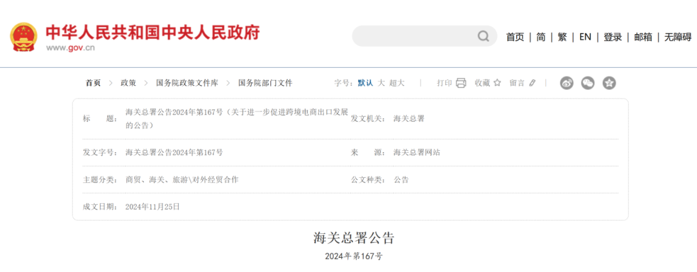Click the 主题分类： field label
697x272 pixels.
click(x=100, y=180)
